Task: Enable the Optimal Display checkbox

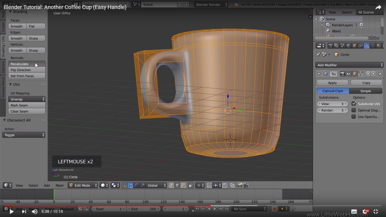Action: pyautogui.click(x=354, y=110)
